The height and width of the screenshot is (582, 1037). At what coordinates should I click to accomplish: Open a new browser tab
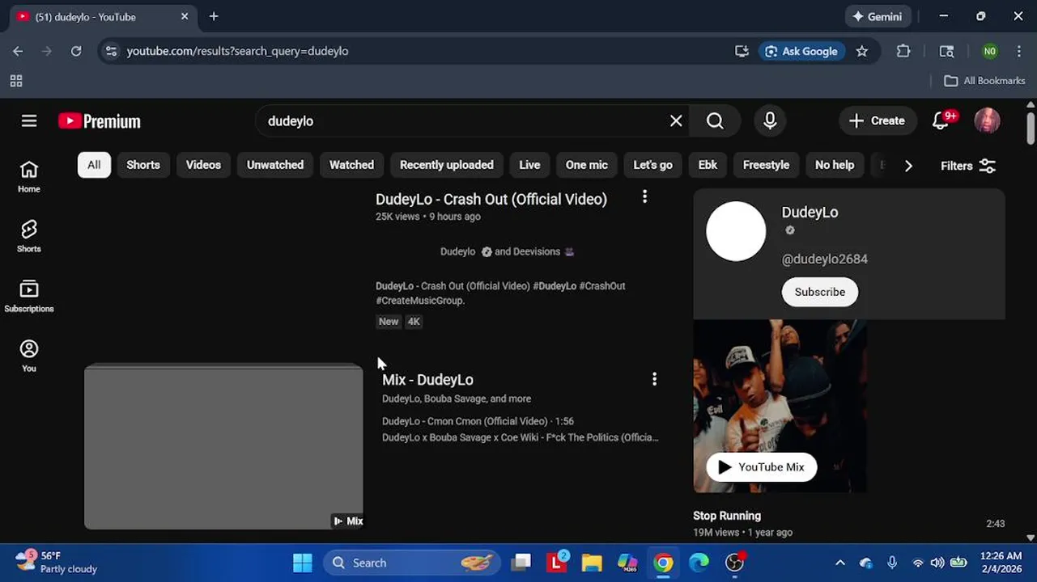(x=214, y=16)
